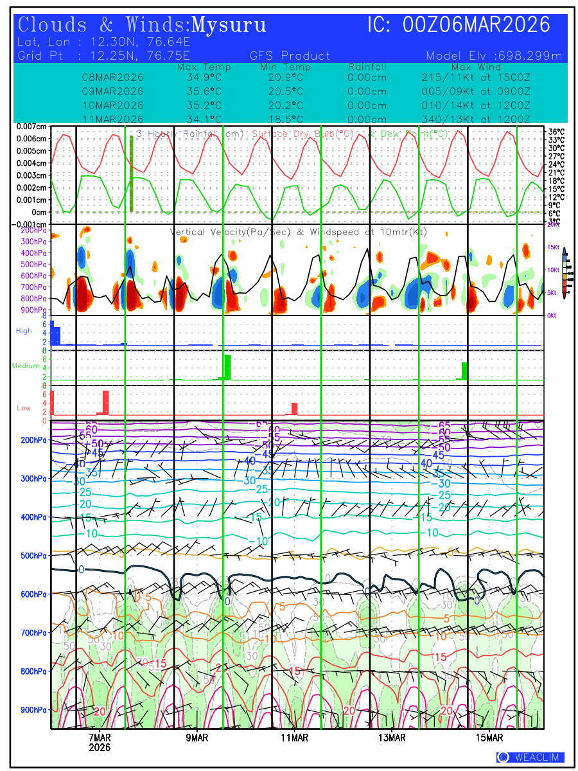Click the vertical velocity color scale legend
The height and width of the screenshot is (771, 578).
pyautogui.click(x=563, y=273)
